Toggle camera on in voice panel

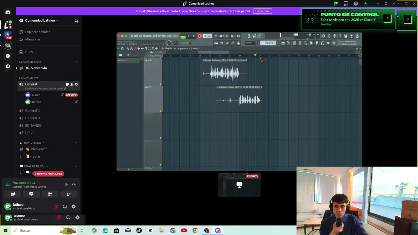coord(13,194)
